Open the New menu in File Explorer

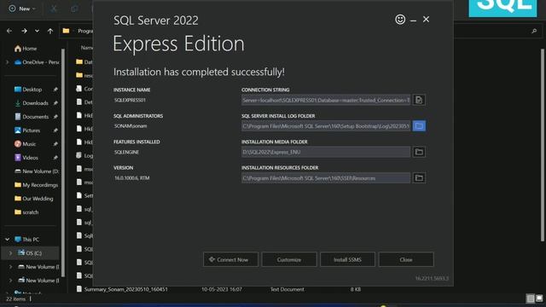click(22, 9)
